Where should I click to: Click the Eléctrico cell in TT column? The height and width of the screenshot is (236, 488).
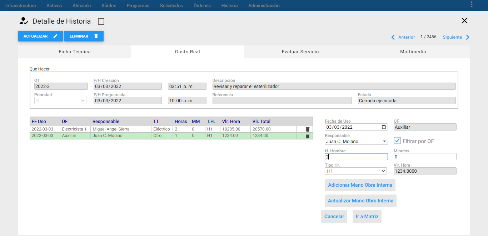click(162, 129)
